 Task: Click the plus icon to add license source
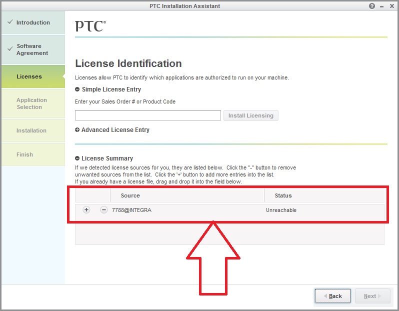[86, 210]
